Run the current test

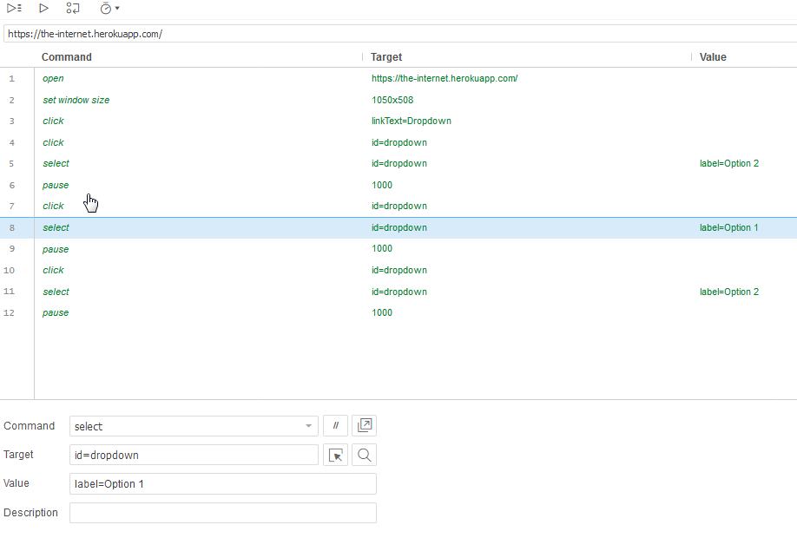pos(43,8)
